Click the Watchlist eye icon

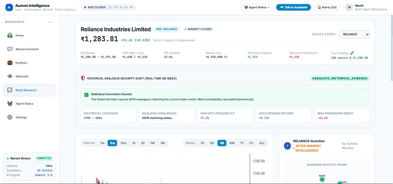click(10, 76)
